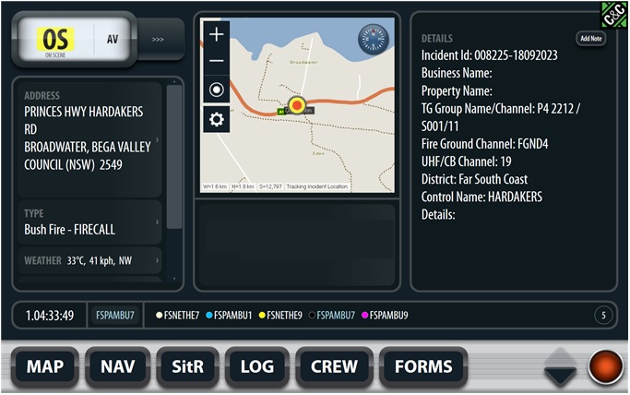Click the red emergency round button
630x395 pixels.
click(x=606, y=367)
